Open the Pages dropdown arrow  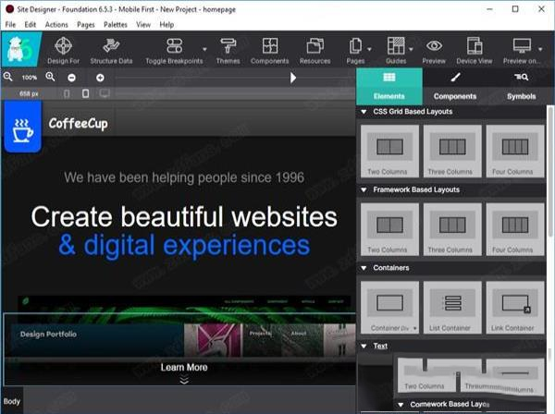point(369,49)
